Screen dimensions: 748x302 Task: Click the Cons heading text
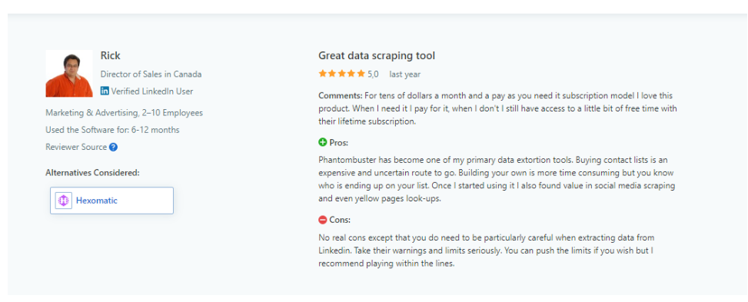pyautogui.click(x=340, y=221)
